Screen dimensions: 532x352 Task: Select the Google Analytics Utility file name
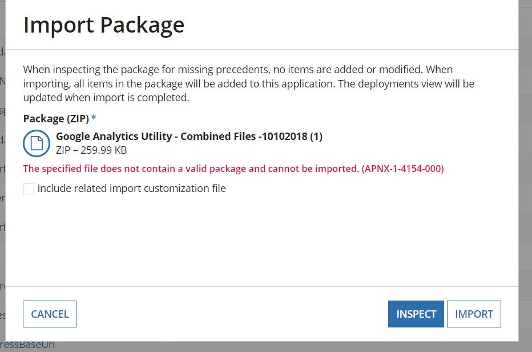(x=189, y=136)
